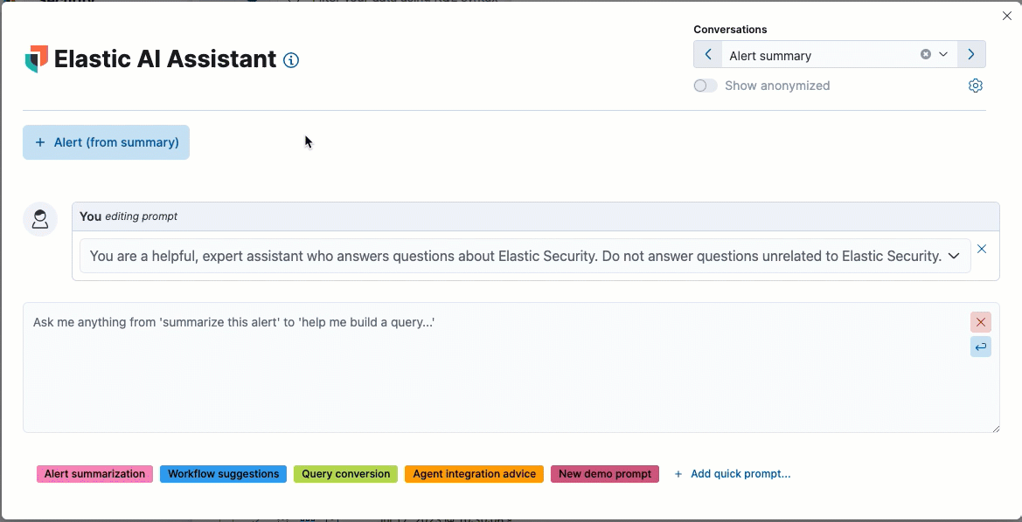This screenshot has height=522, width=1022.
Task: Go to next conversation arrow
Action: click(x=971, y=55)
